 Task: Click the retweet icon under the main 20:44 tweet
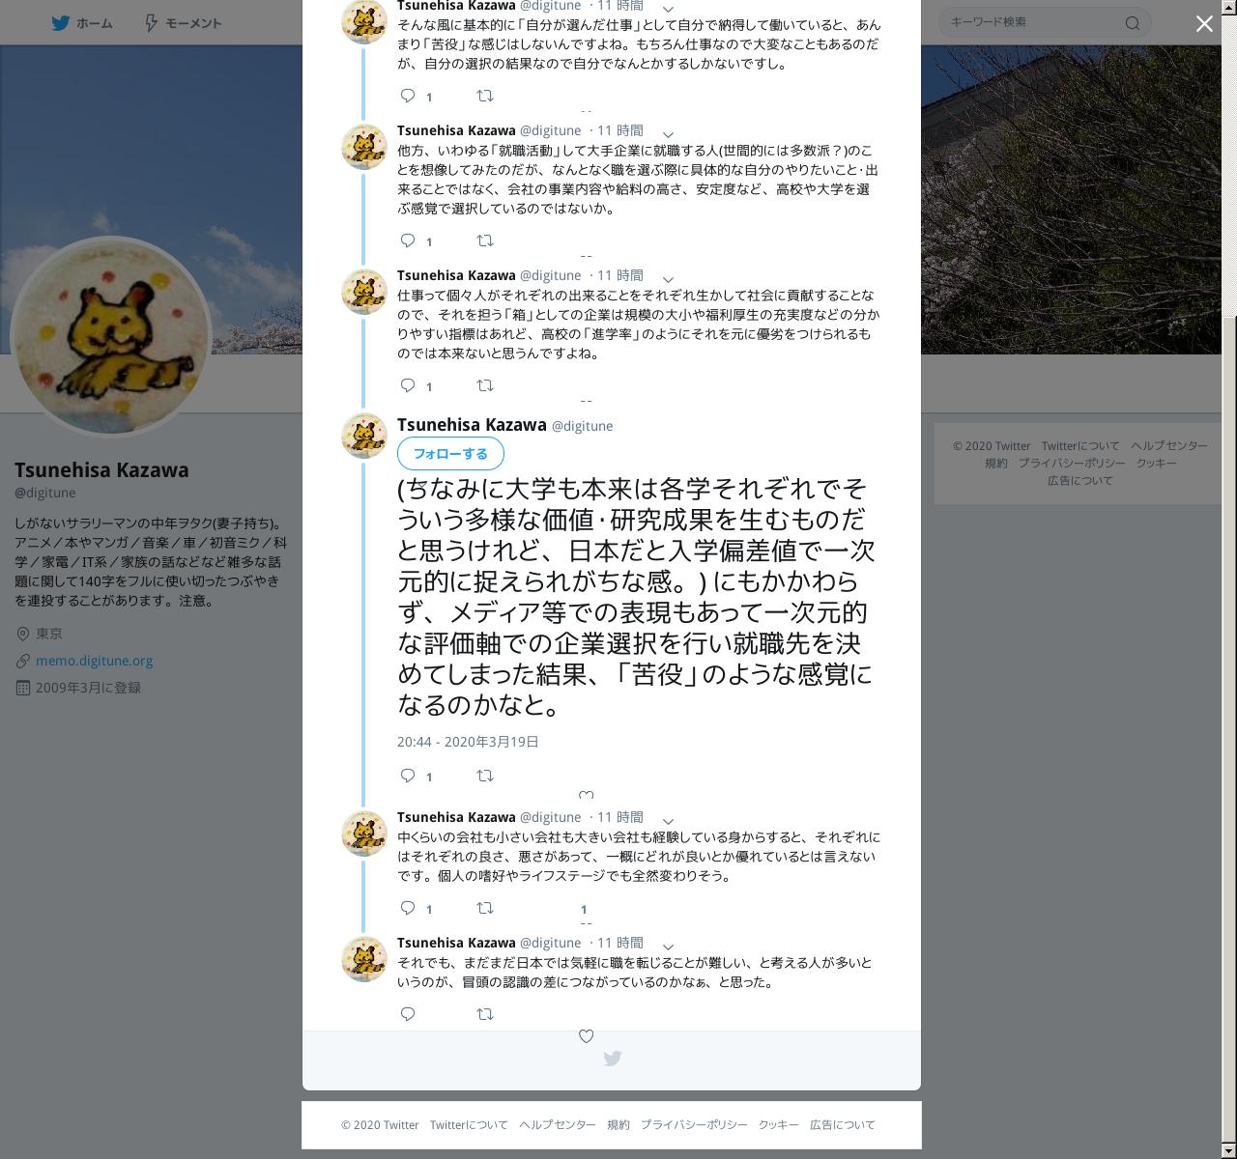click(485, 776)
